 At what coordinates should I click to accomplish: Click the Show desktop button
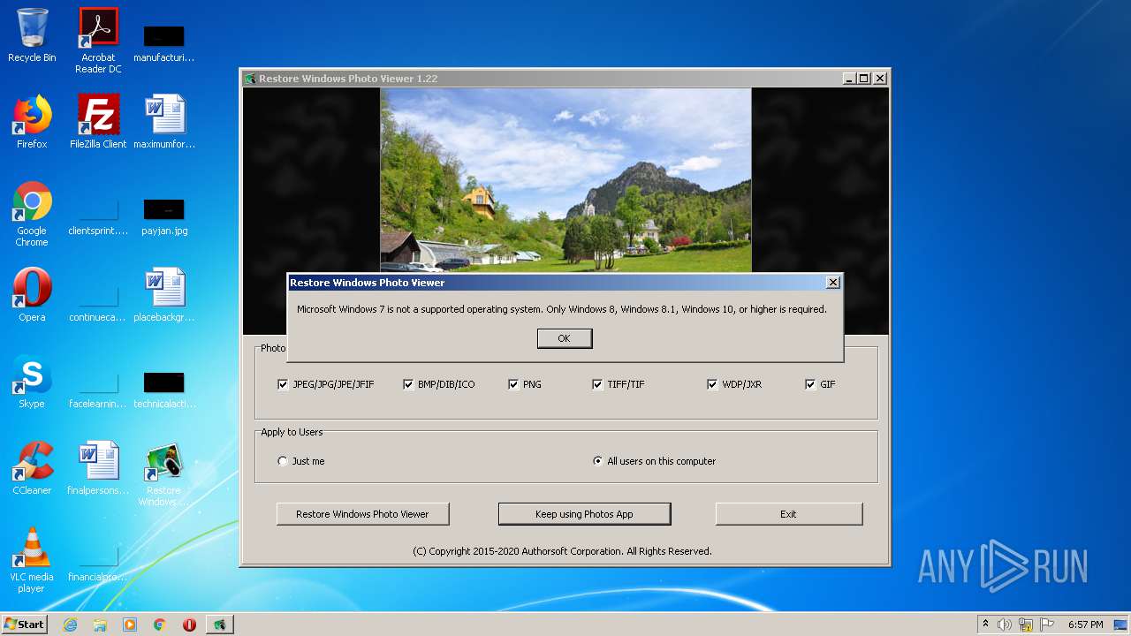(1121, 625)
